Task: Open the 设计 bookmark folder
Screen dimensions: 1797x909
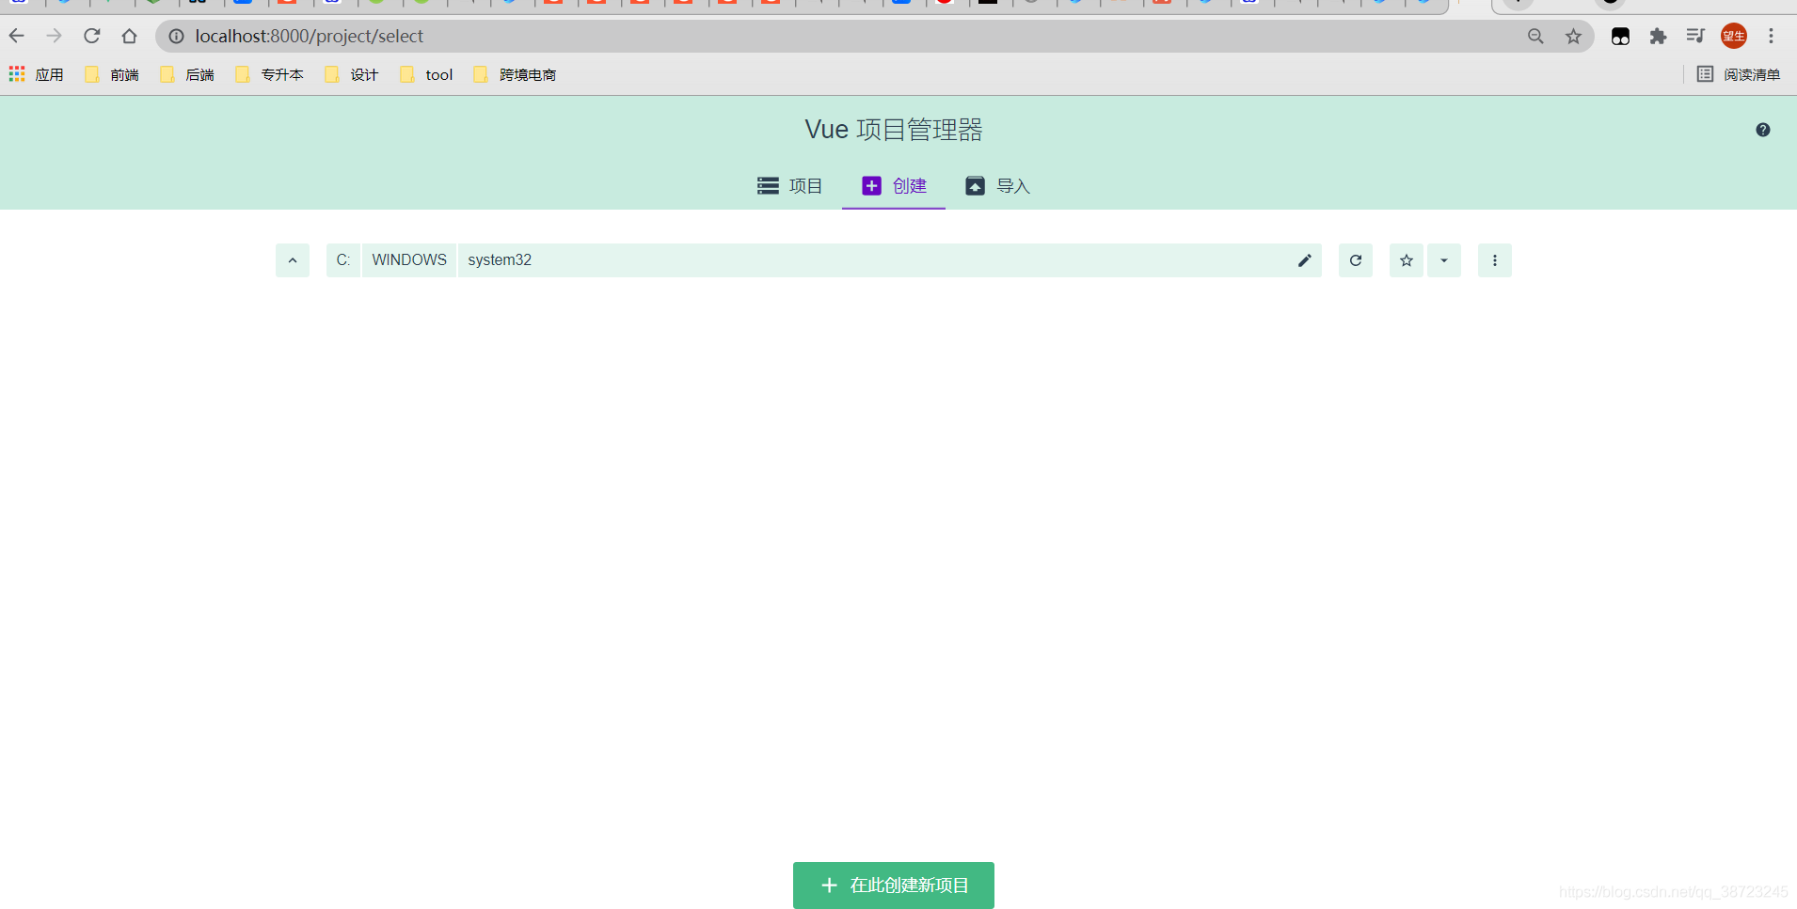Action: pyautogui.click(x=351, y=74)
